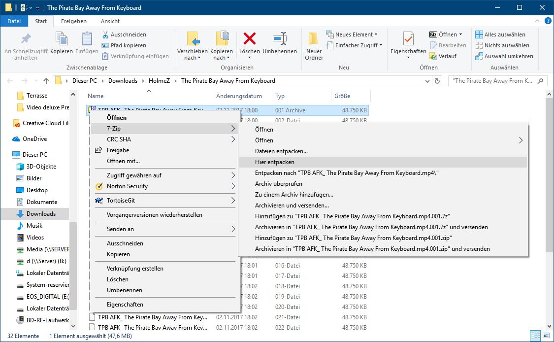Viewport: 554px width, 342px height.
Task: Click the blue help question mark icon
Action: click(549, 21)
